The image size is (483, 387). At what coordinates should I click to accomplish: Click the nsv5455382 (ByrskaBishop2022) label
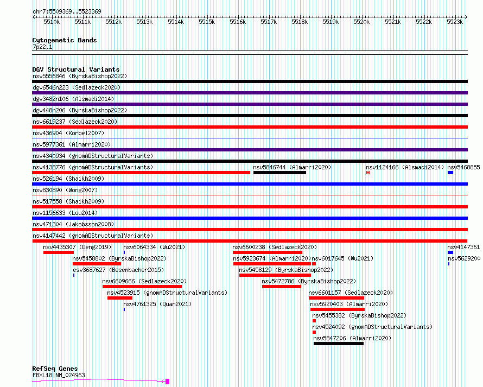pos(359,315)
